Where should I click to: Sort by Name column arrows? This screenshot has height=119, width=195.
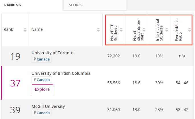98,30
